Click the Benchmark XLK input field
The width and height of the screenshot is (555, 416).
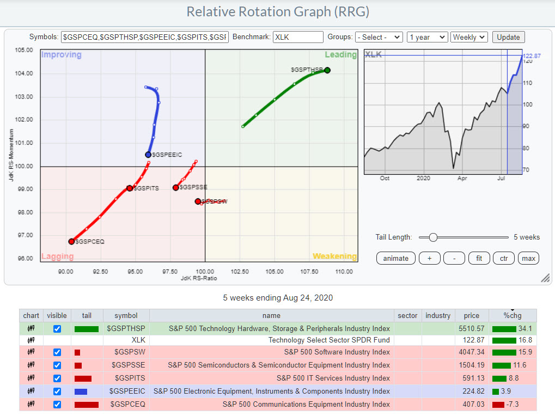(x=297, y=37)
